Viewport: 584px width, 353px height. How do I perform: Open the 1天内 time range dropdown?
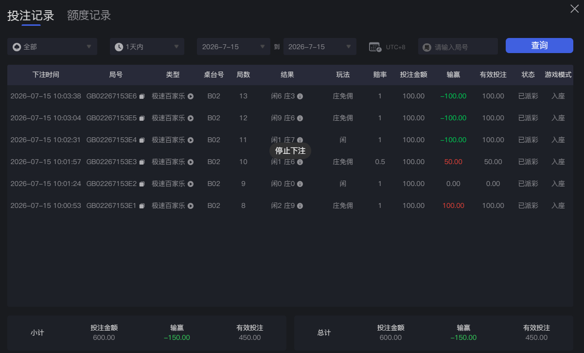[147, 47]
